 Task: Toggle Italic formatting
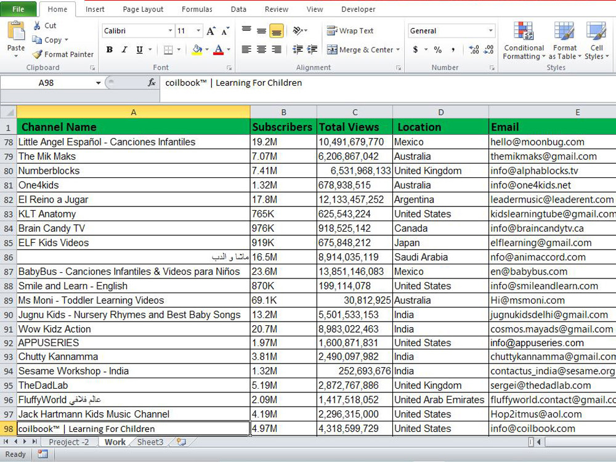pyautogui.click(x=124, y=50)
